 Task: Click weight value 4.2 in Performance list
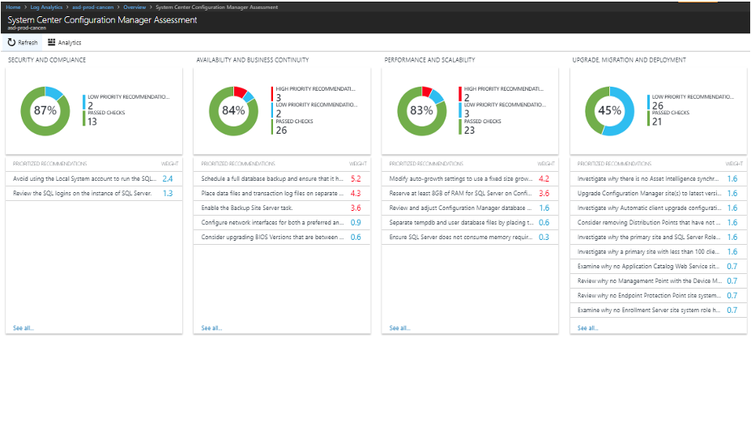click(544, 179)
